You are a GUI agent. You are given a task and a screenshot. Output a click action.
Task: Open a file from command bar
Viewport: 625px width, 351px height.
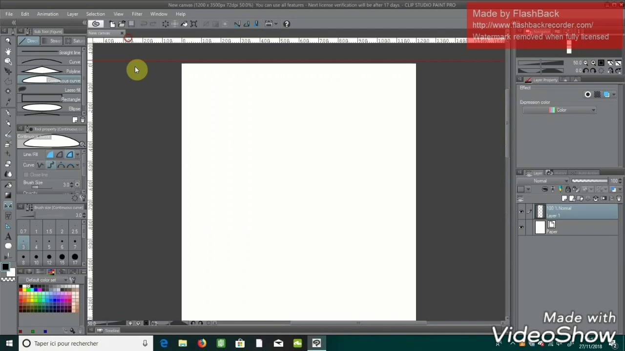(x=122, y=24)
